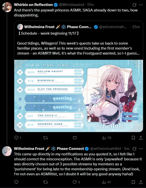Open Grok icon on Wilhelmina's reply
The image size is (146, 188).
click(x=134, y=149)
